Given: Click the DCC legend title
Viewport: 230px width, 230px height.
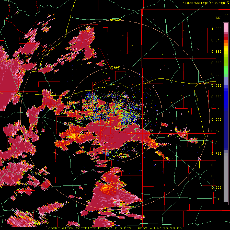Looking at the screenshot, I should coord(224,15).
